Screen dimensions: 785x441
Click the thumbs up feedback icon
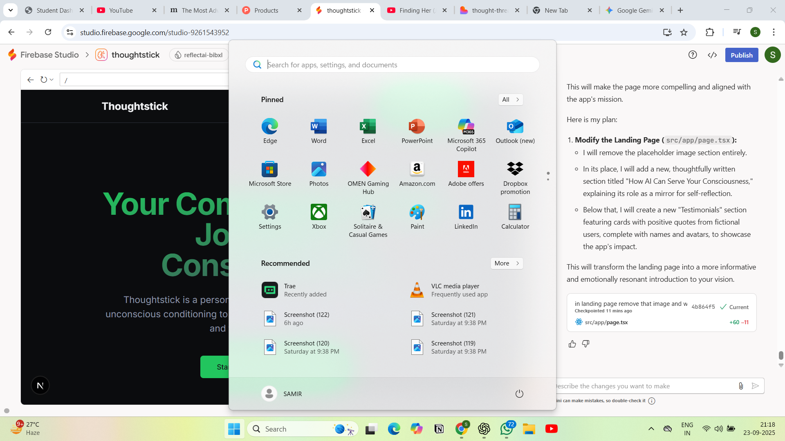click(x=572, y=344)
